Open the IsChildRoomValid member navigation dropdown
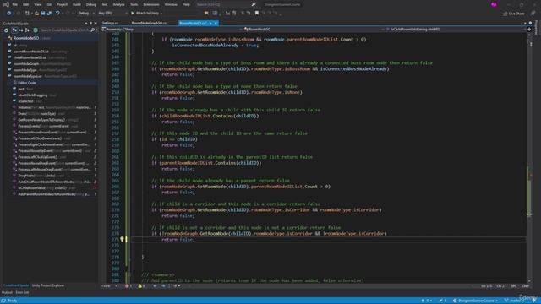Viewport: 541px width, 304px height. tap(456, 30)
